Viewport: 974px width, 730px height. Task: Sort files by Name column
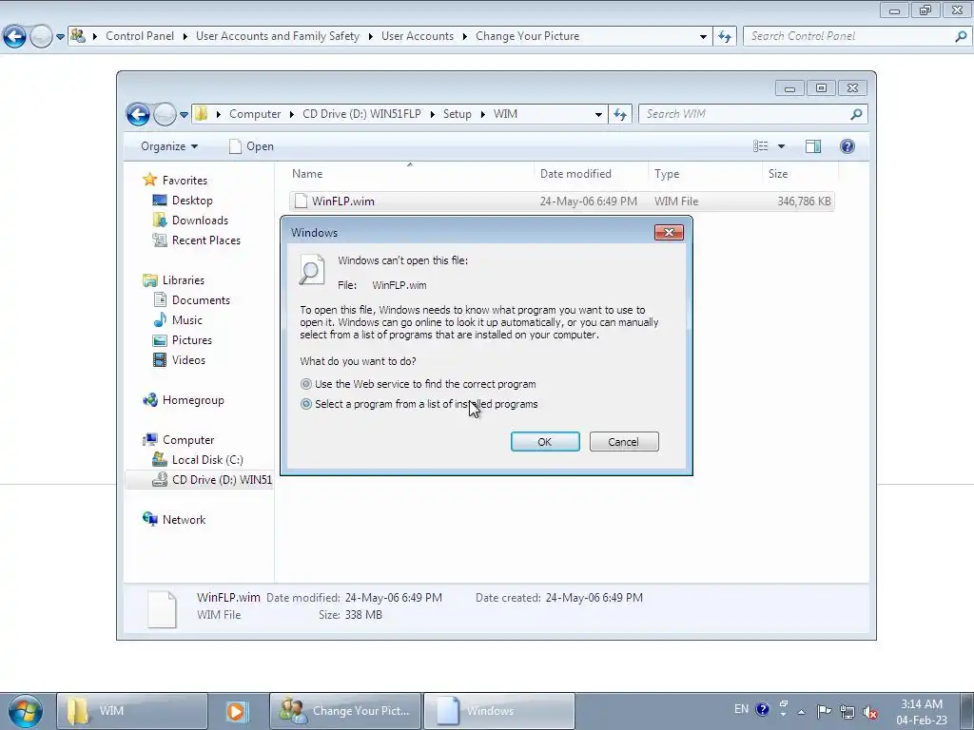click(x=410, y=174)
